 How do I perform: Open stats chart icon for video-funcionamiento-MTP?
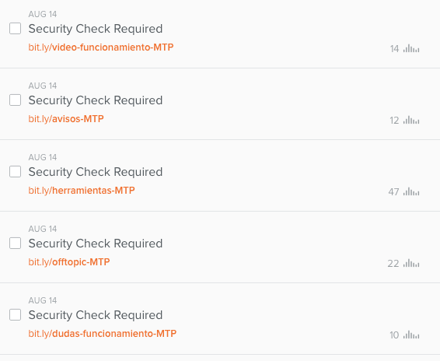coord(411,48)
